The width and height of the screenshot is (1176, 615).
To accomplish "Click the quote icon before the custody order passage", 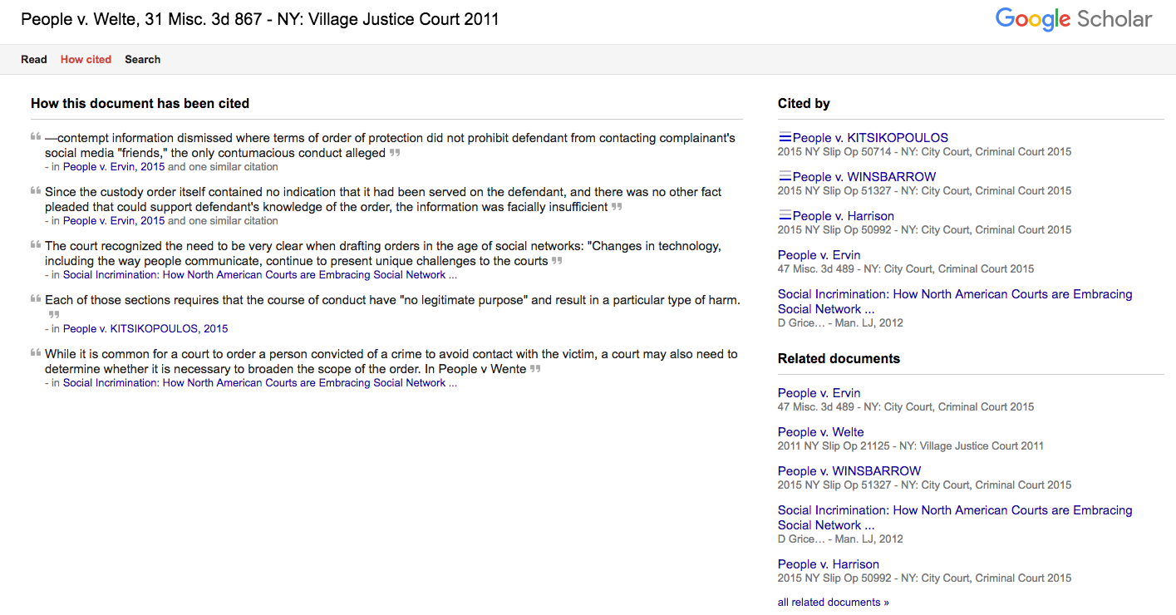I will (35, 189).
